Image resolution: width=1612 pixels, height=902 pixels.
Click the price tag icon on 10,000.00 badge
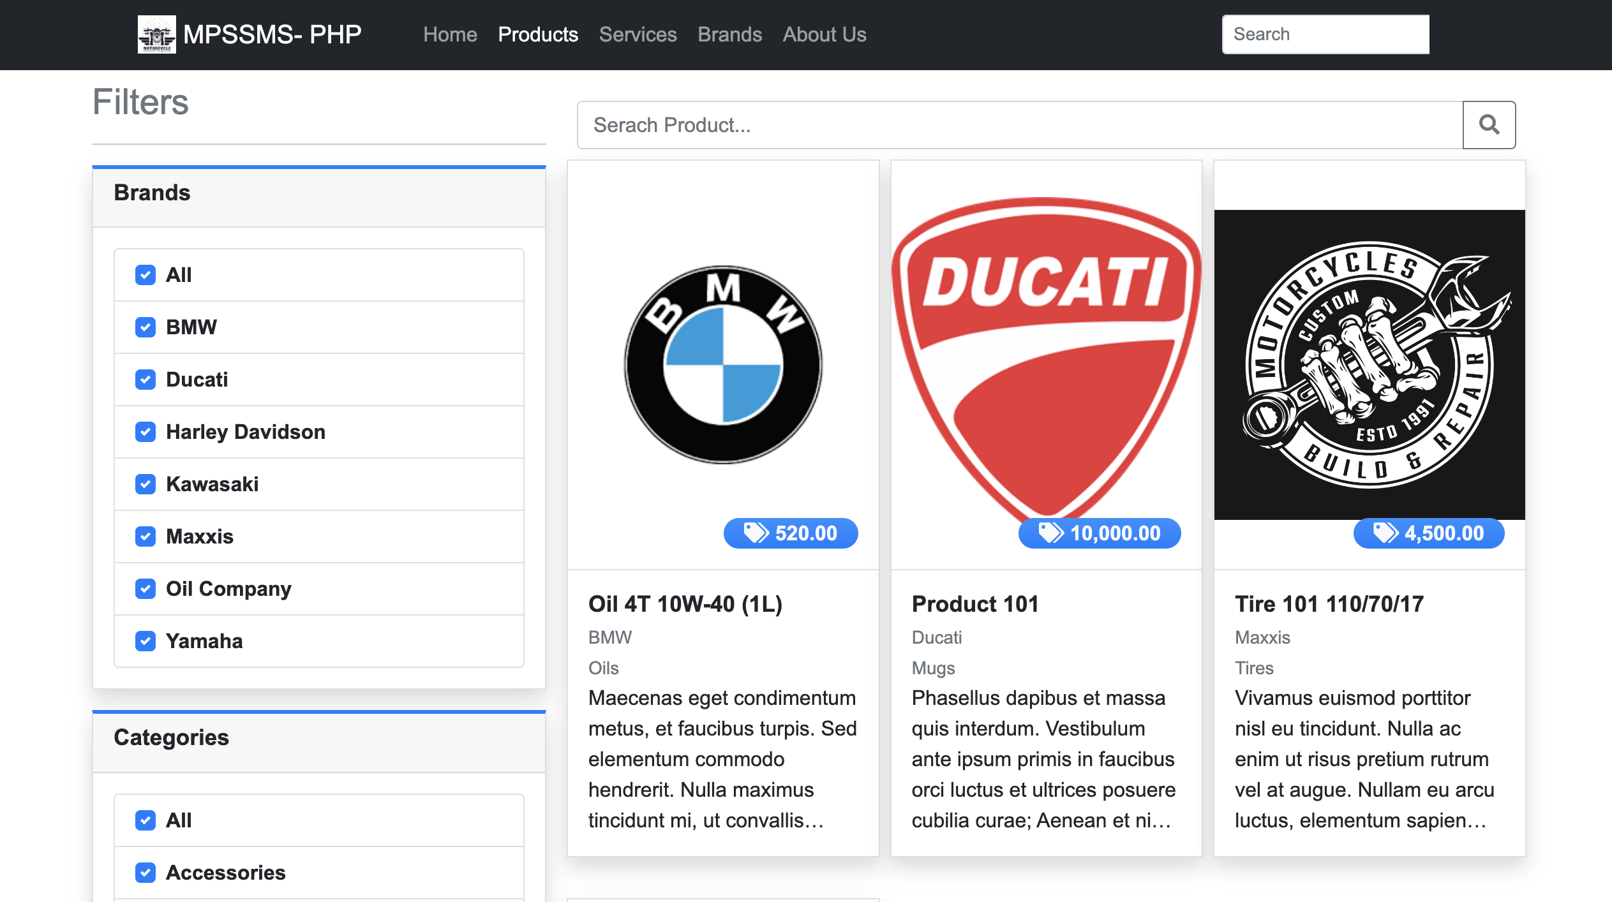point(1051,533)
